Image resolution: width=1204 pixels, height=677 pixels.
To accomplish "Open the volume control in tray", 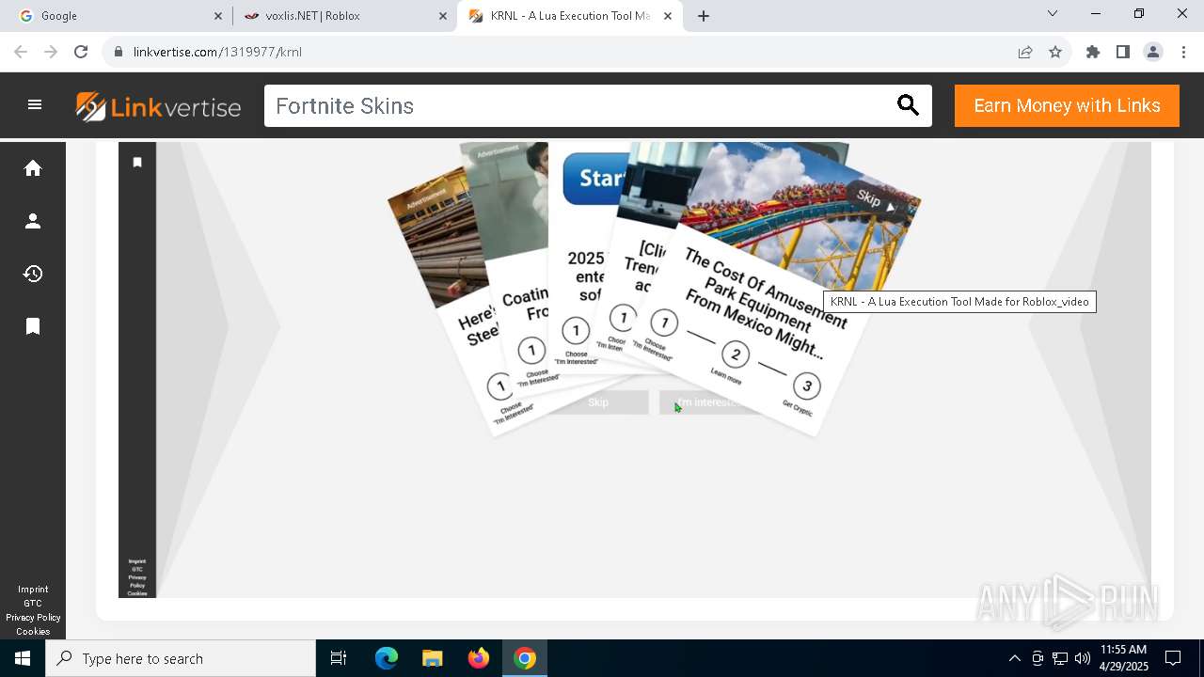I will 1083,658.
